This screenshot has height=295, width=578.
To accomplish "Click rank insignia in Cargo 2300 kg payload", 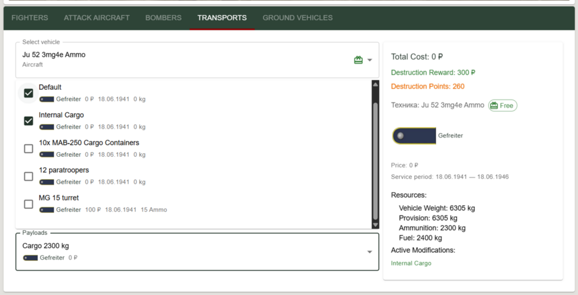I will coord(31,258).
